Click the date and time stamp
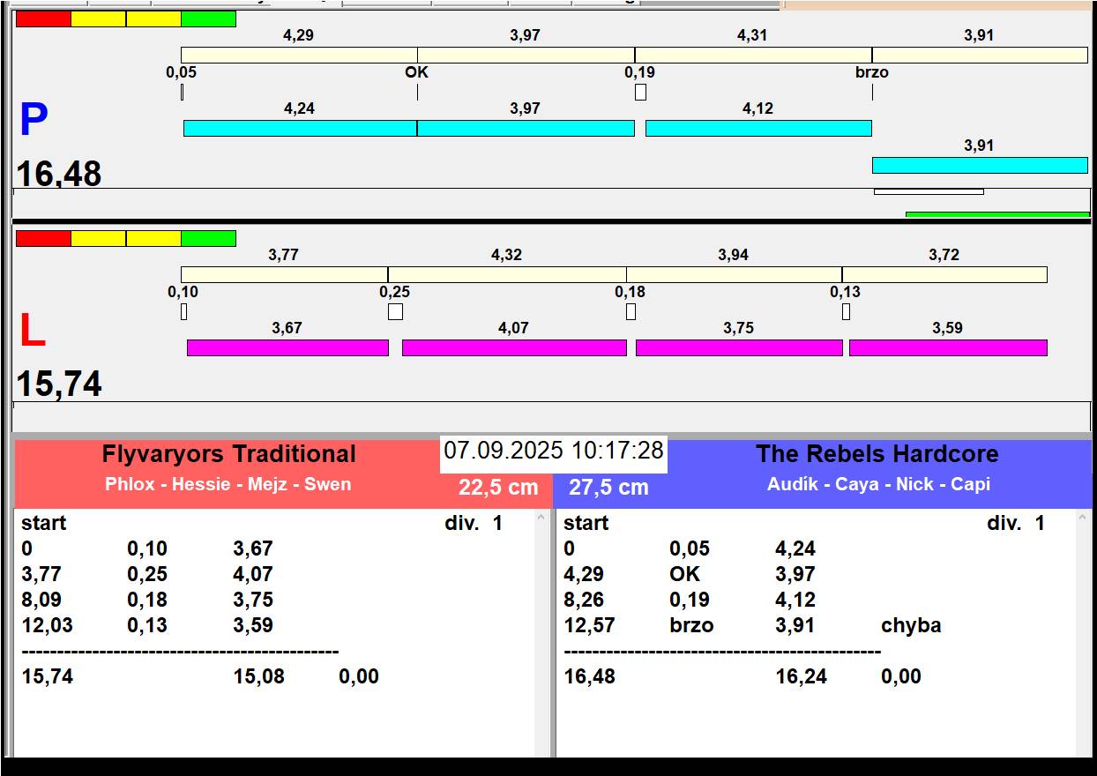 click(553, 451)
